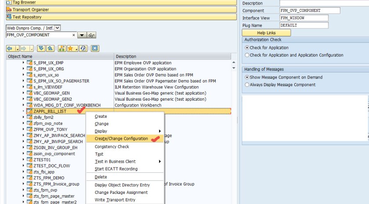
Task: Choose Start ECATT Recording menu entry
Action: [125, 169]
